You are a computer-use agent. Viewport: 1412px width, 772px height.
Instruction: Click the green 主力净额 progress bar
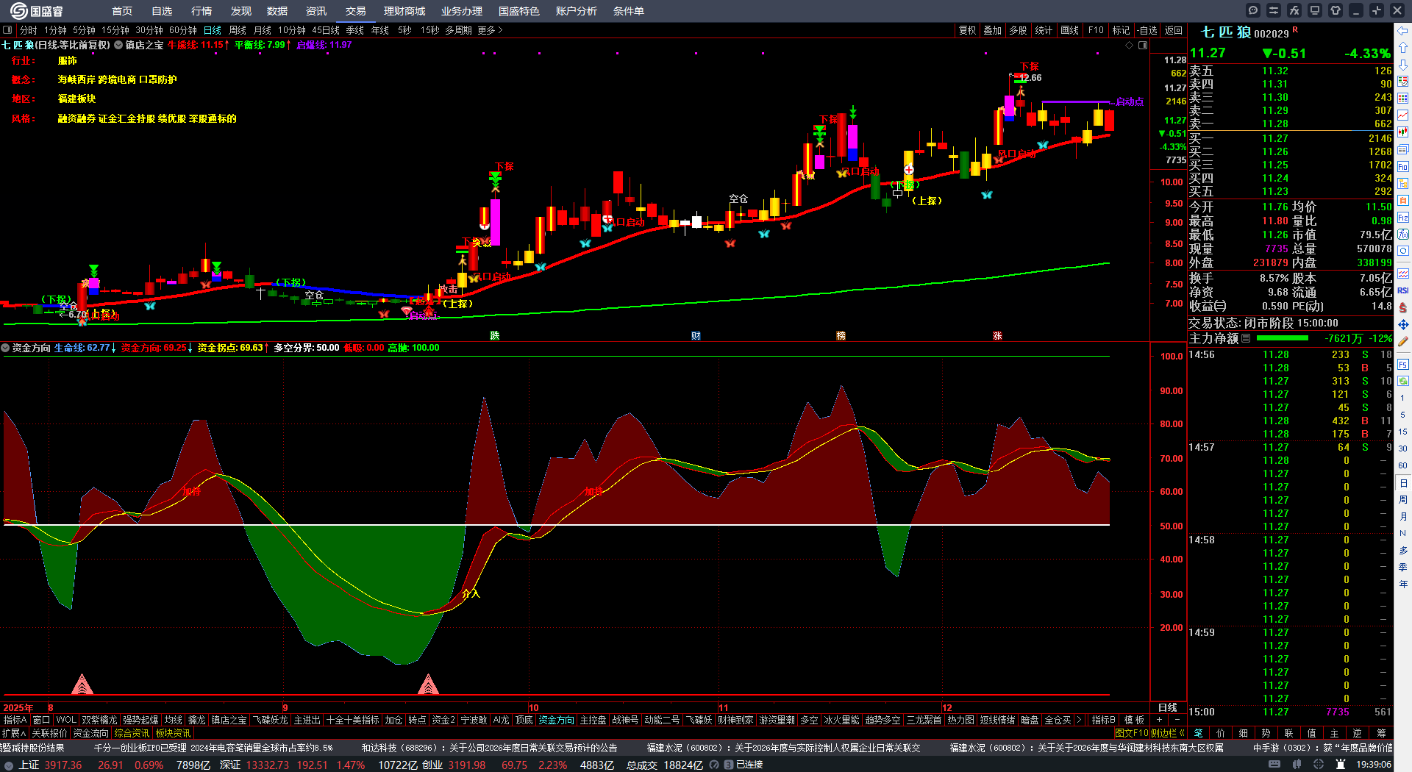[1283, 338]
